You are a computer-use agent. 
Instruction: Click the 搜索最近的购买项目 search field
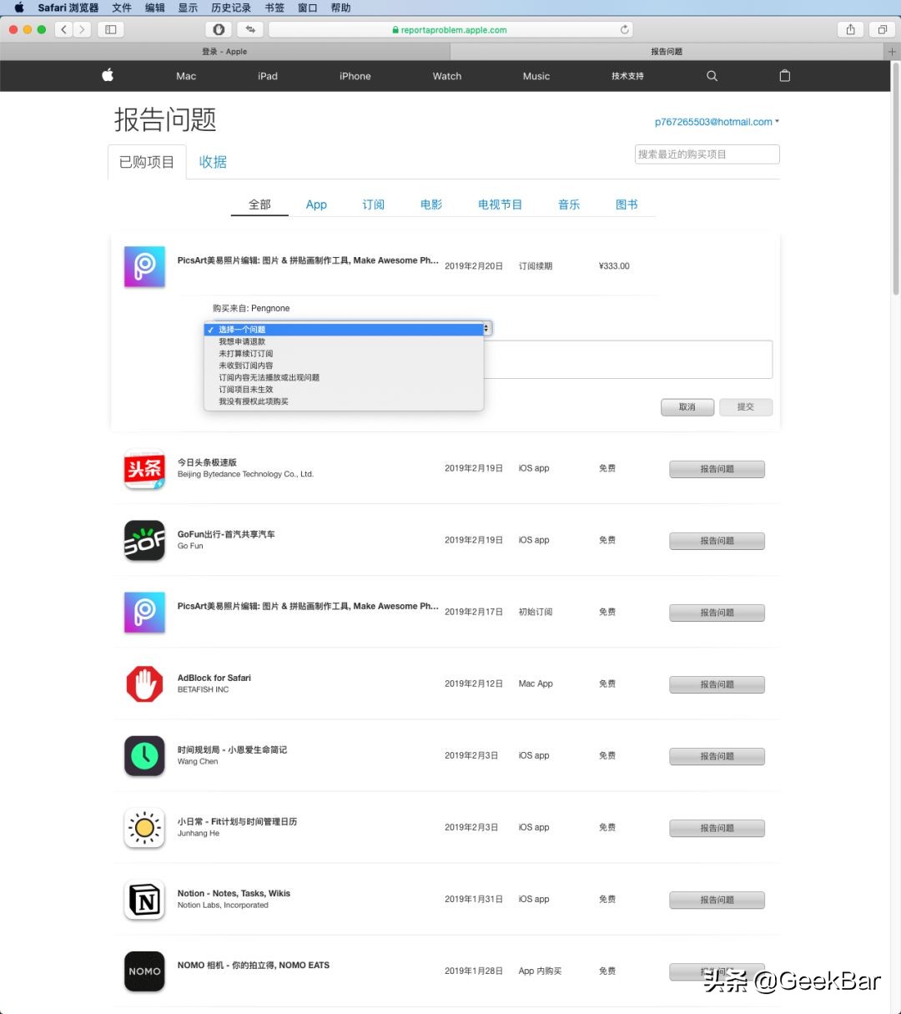(x=706, y=154)
